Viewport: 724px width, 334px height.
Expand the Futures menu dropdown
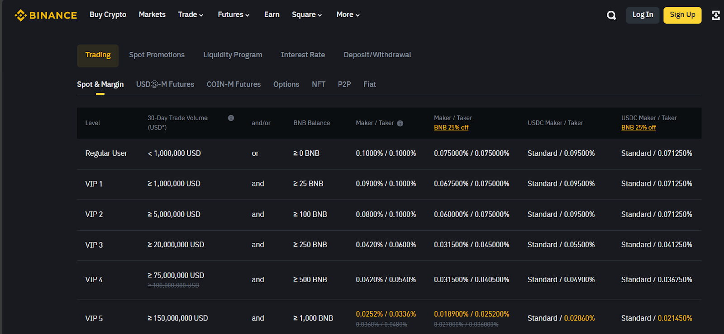(x=233, y=15)
